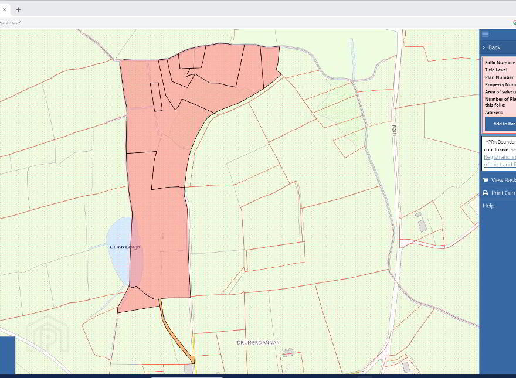Select the Dumb Lough label on map

(125, 247)
